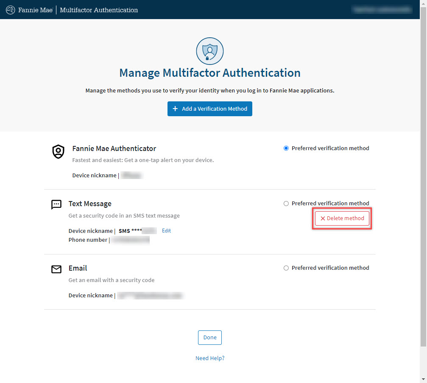Viewport: 427px width, 383px height.
Task: Click the scrollbar down arrow
Action: click(423, 379)
